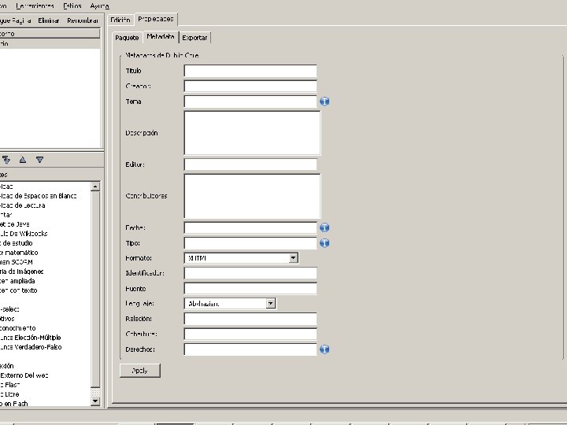Image resolution: width=567 pixels, height=425 pixels.
Task: Select 'Galería de Imágenes' iDevice
Action: (x=22, y=271)
